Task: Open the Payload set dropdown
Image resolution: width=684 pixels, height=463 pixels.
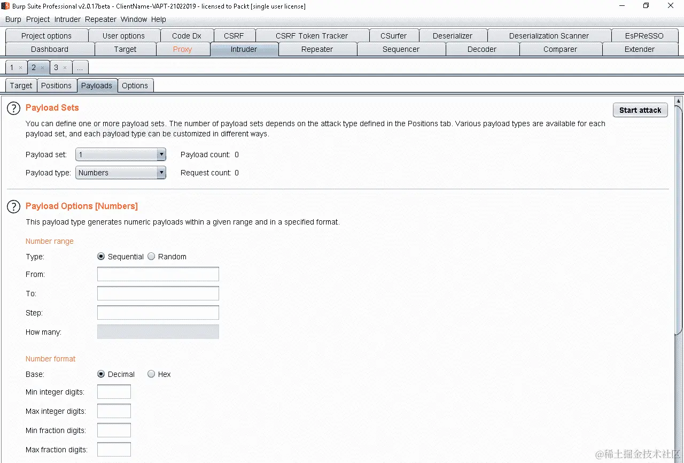Action: coord(121,155)
